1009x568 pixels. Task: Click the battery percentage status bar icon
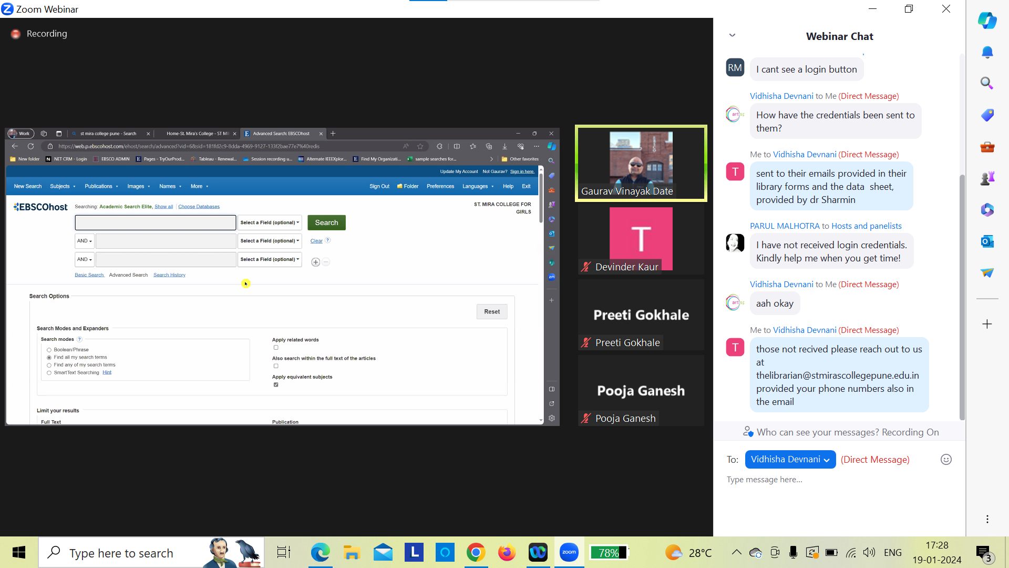[609, 552]
